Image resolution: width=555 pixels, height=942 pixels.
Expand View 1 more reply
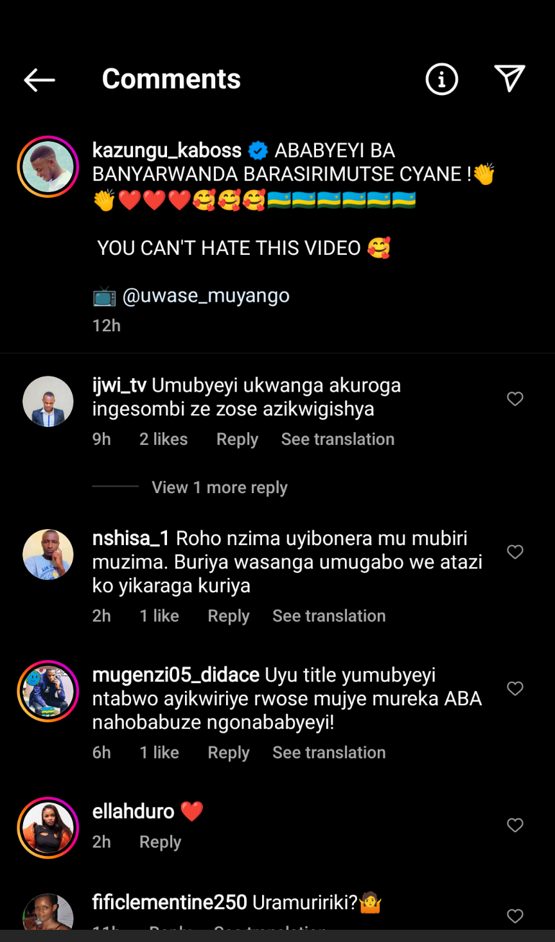coord(219,487)
